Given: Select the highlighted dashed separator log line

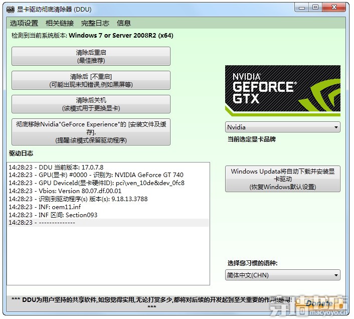Looking at the screenshot, I should 108,223.
